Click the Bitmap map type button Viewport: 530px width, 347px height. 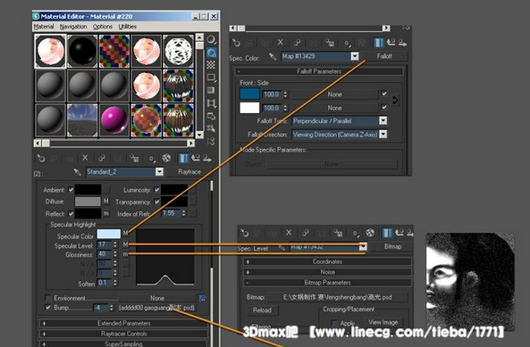coord(392,246)
